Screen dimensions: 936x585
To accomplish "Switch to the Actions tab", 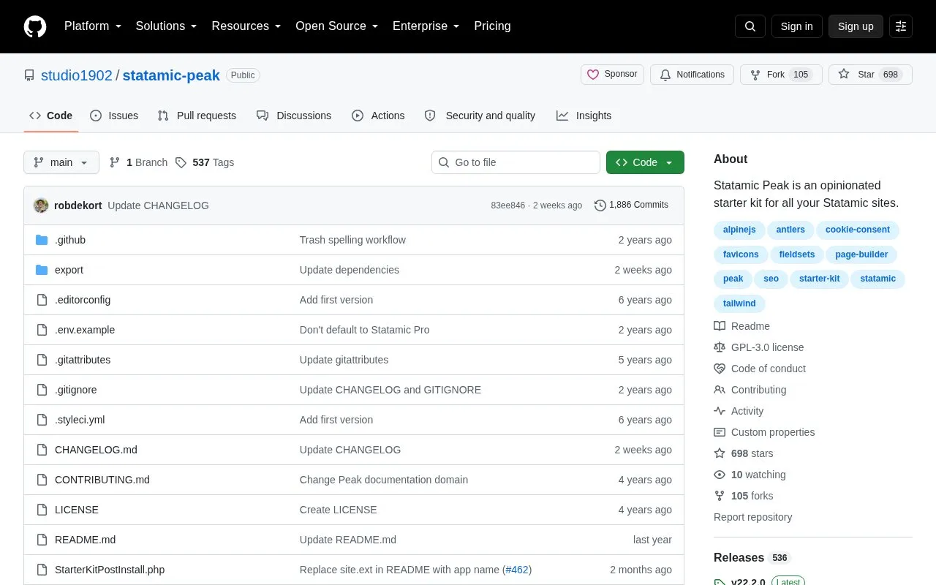I will pyautogui.click(x=378, y=116).
